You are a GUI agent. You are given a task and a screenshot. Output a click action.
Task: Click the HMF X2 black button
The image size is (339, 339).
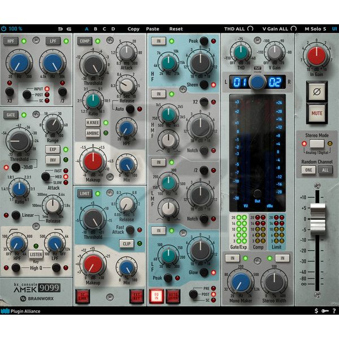tap(204, 102)
